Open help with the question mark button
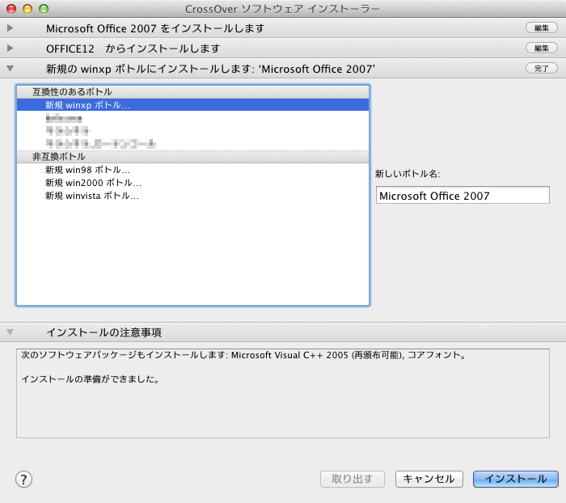566x503 pixels. [23, 480]
